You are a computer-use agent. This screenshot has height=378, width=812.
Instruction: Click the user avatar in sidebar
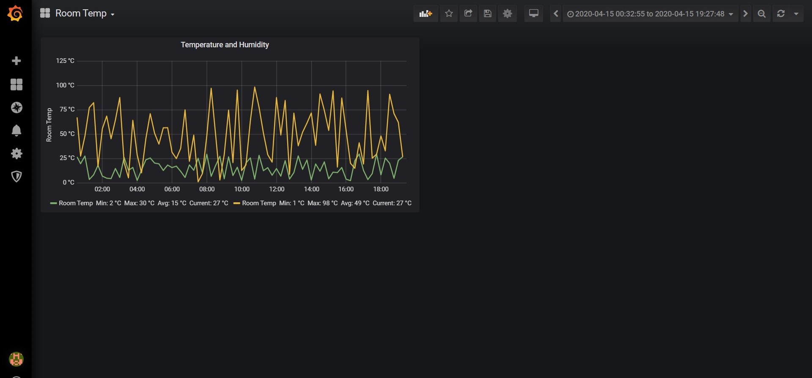16,359
